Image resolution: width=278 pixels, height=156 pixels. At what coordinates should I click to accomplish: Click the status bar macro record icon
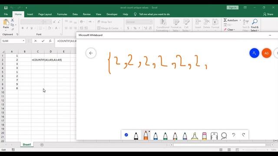point(13,150)
